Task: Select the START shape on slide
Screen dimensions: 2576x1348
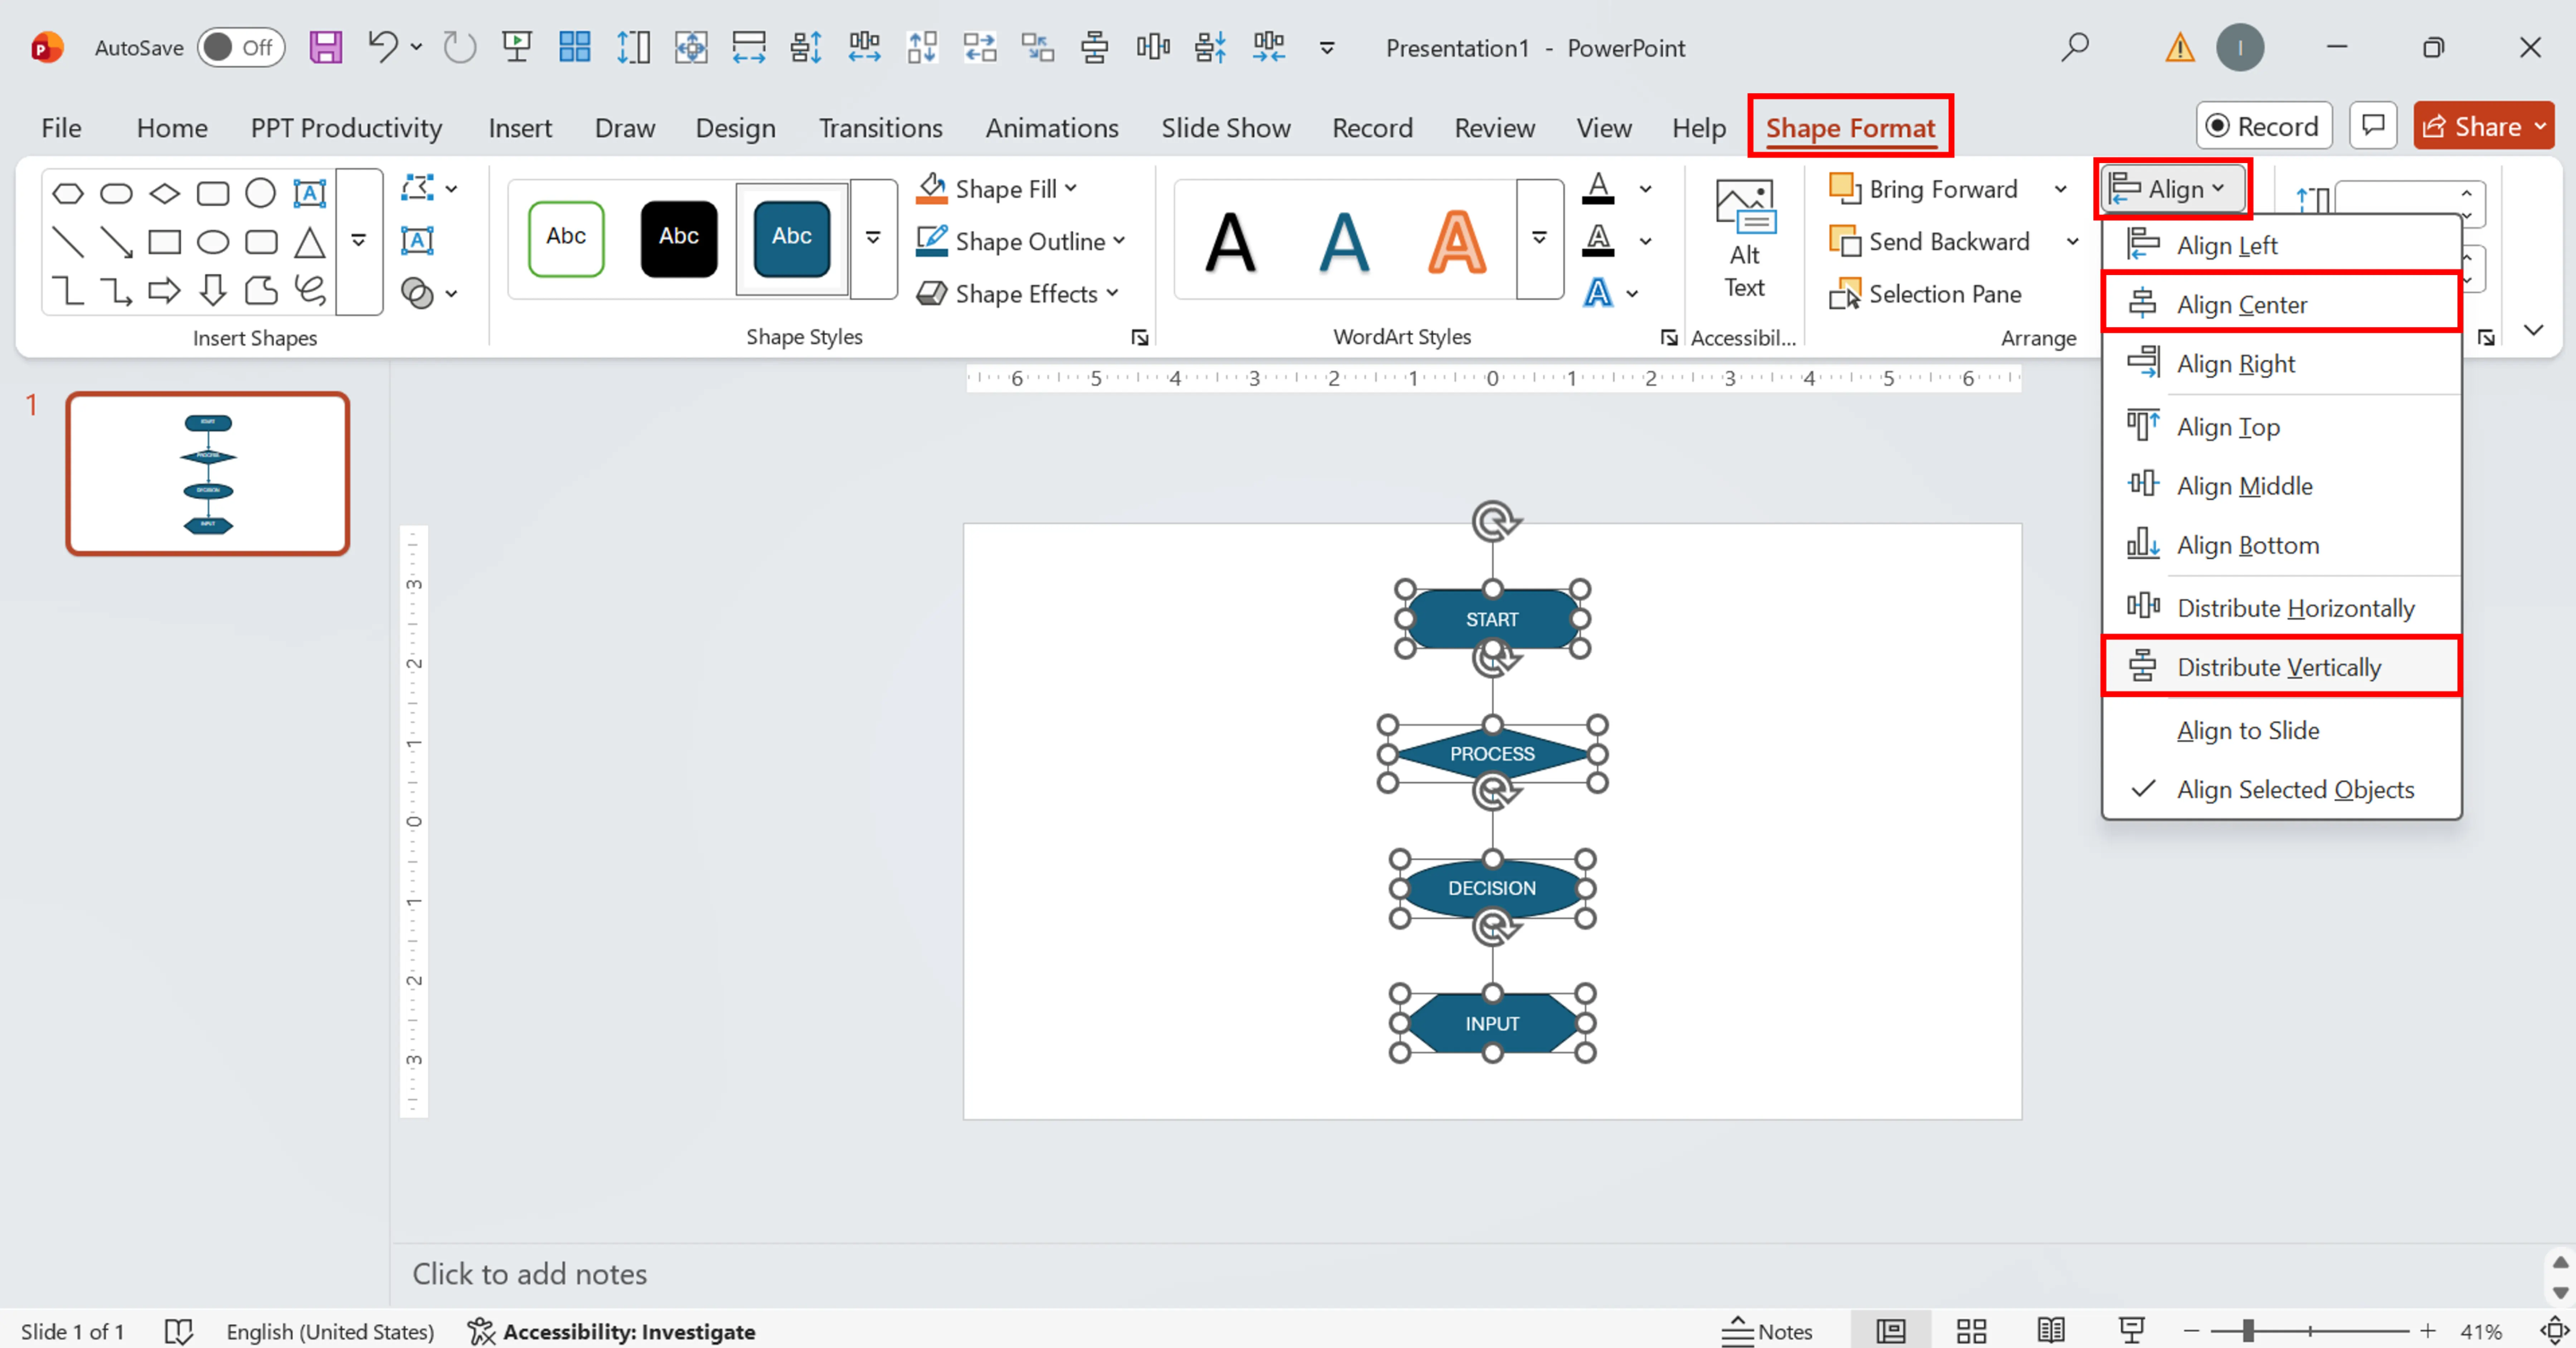Action: (1492, 619)
